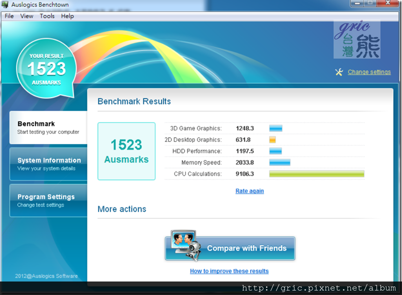Click the 1523 Ausmarks score box
The image size is (402, 295).
coord(126,151)
